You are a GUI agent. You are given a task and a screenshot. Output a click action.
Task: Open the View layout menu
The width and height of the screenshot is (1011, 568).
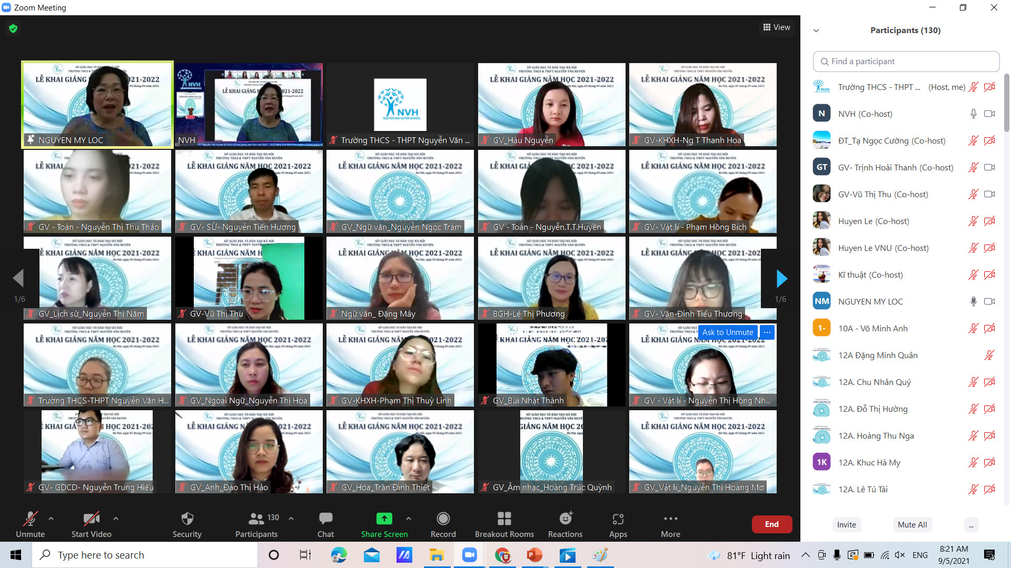point(777,27)
